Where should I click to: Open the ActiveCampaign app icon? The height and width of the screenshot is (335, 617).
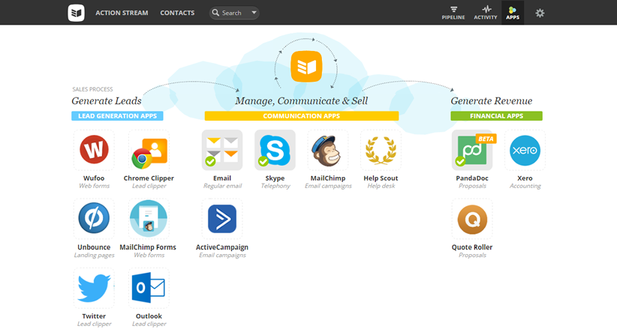click(222, 218)
